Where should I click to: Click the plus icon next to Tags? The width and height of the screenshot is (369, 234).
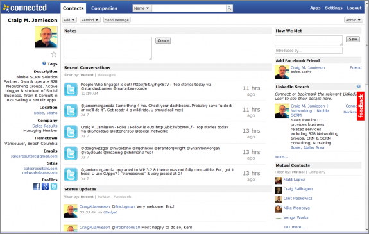tap(44, 63)
